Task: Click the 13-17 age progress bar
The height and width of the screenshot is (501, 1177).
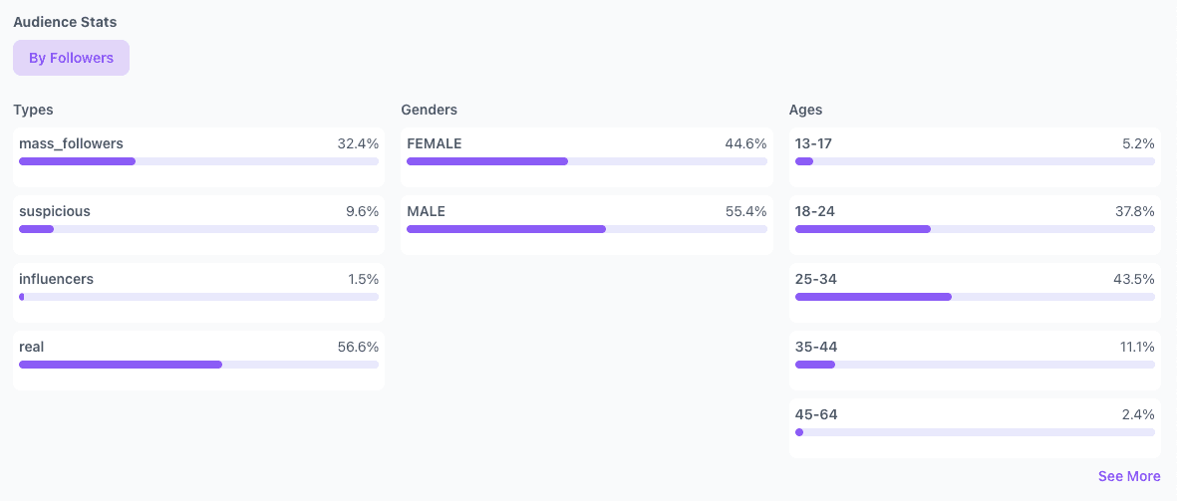Action: 975,161
